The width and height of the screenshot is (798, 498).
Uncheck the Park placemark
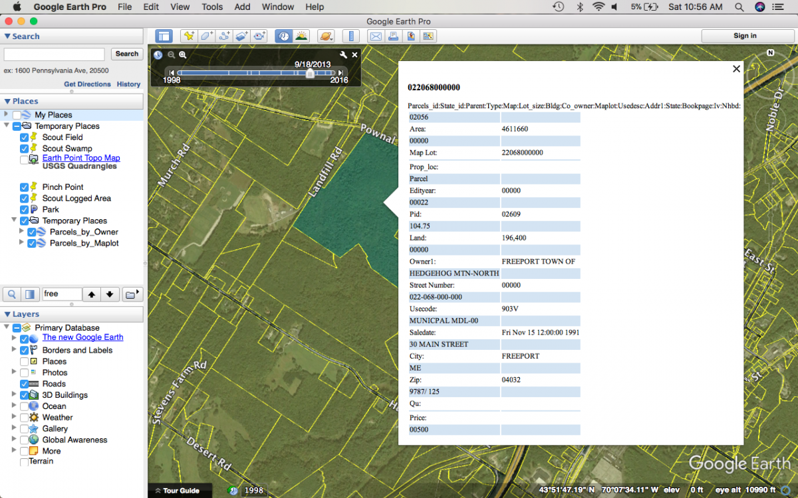(25, 210)
